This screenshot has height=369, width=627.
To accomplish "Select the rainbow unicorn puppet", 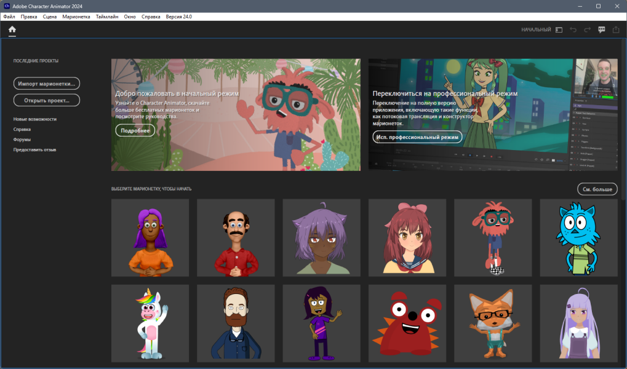I will coord(150,323).
